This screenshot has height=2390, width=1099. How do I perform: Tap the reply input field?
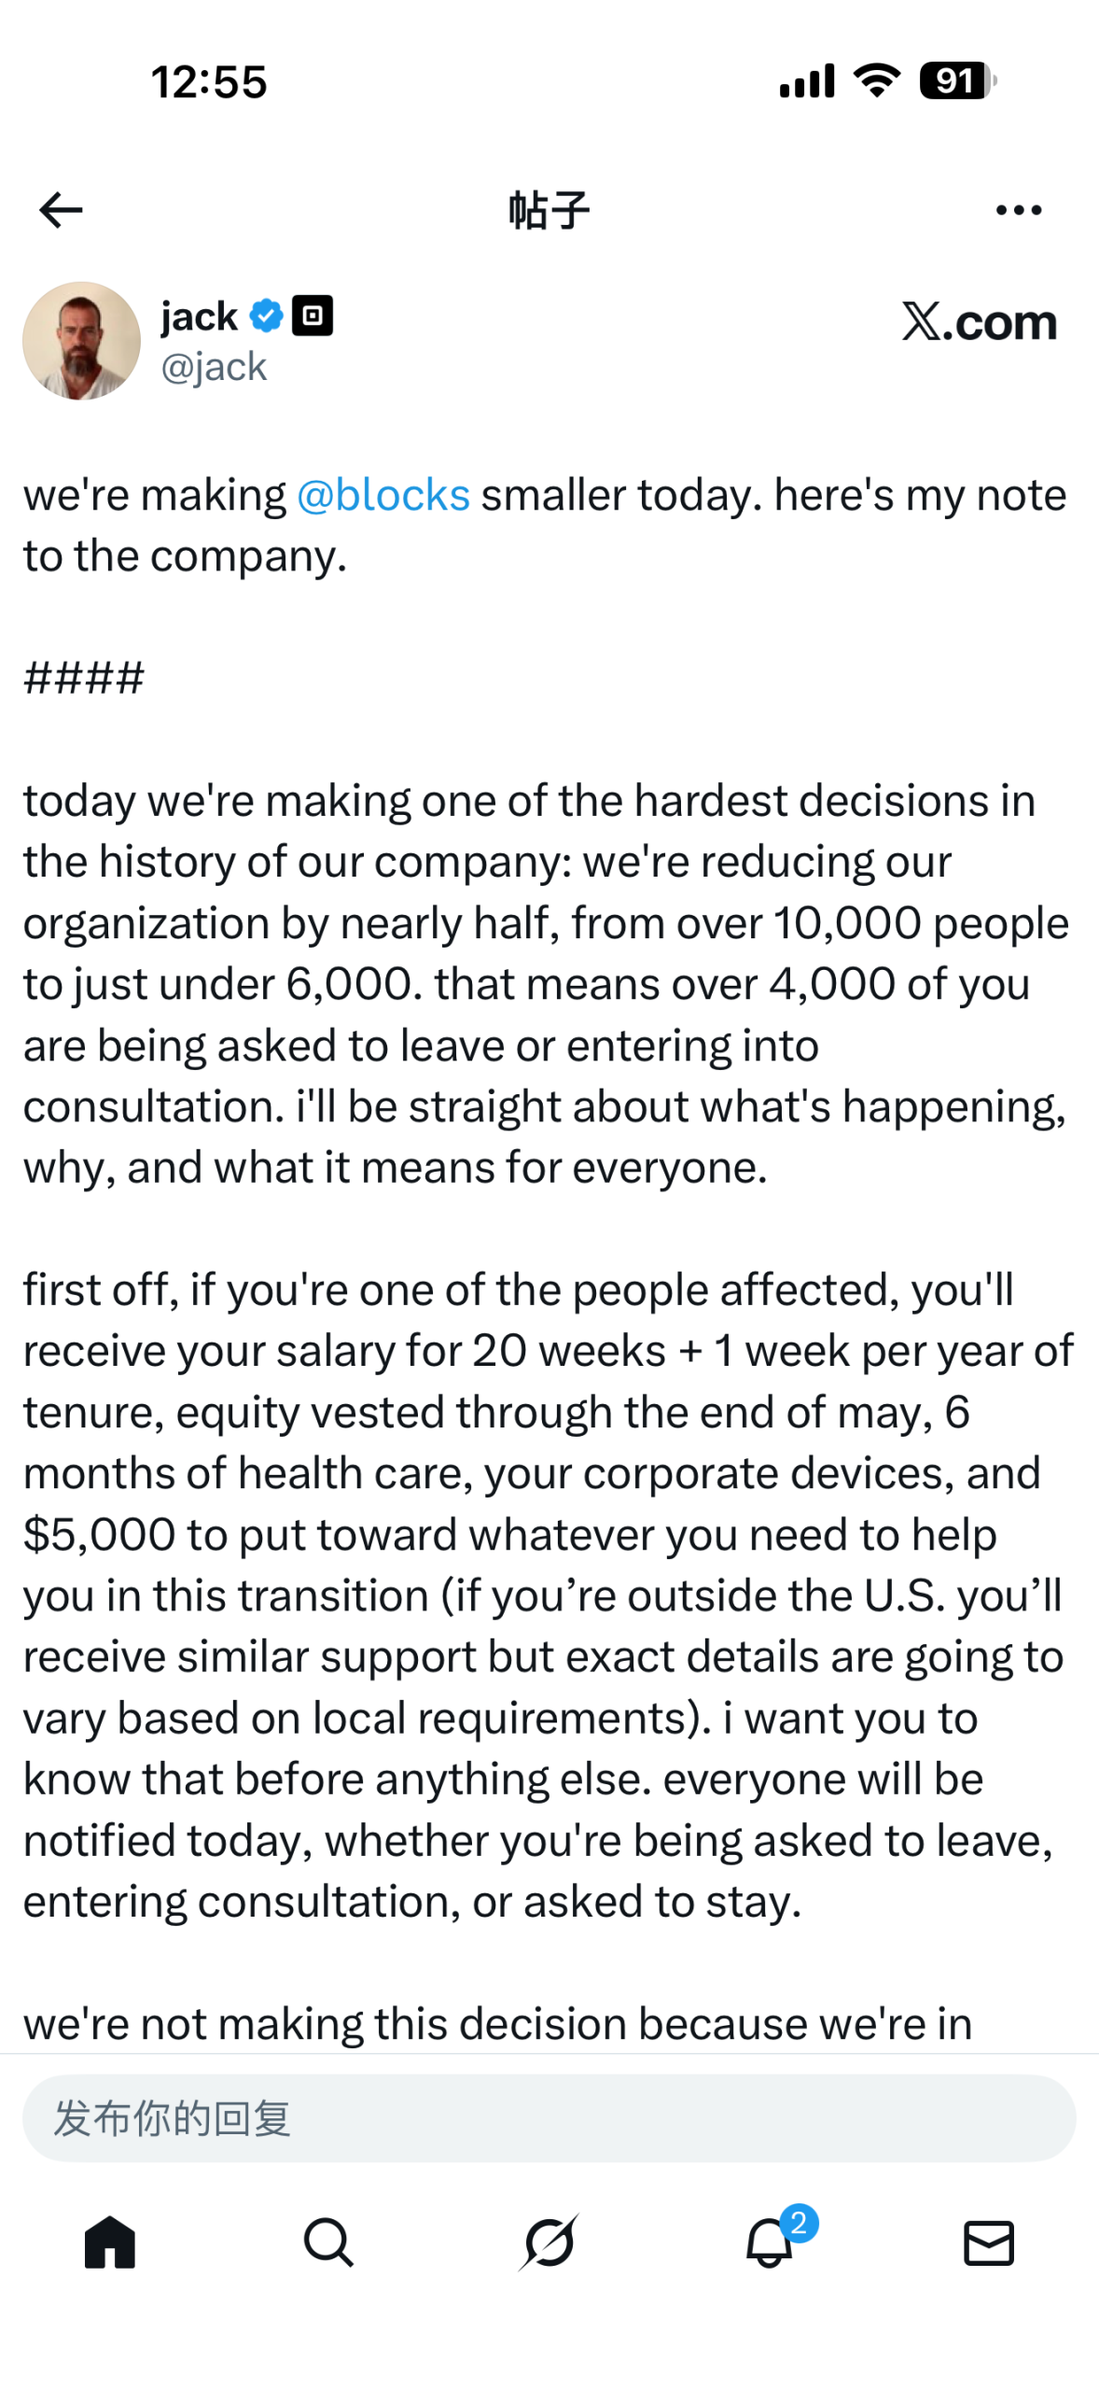[x=549, y=2117]
